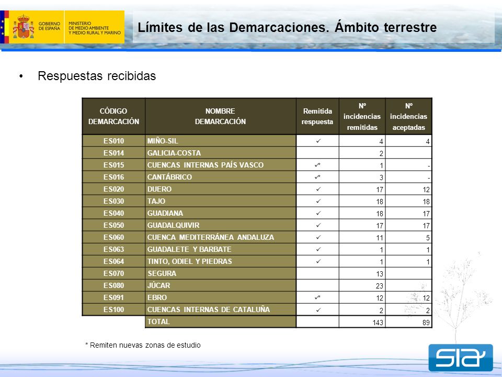The image size is (502, 377).
Task: Click the CANTÁBRICO name cell
Action: tap(221, 177)
